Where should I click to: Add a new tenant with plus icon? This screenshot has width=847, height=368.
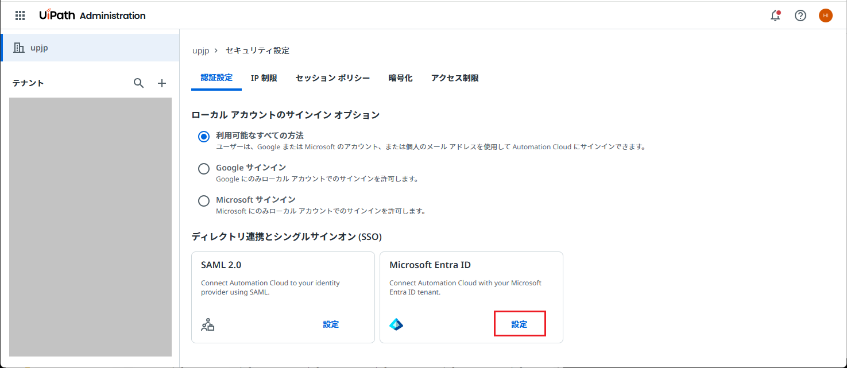click(162, 83)
